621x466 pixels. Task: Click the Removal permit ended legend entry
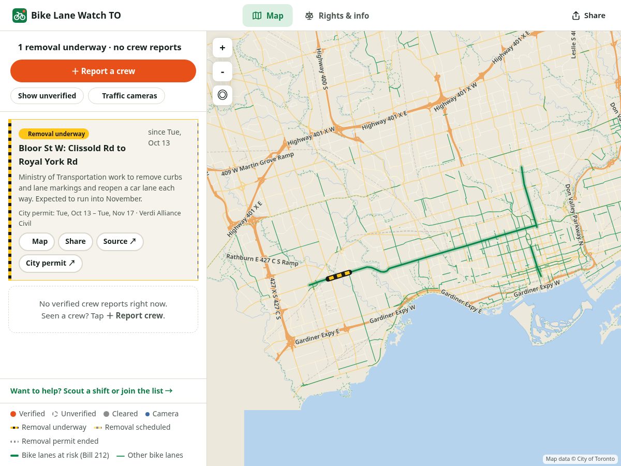(54, 441)
